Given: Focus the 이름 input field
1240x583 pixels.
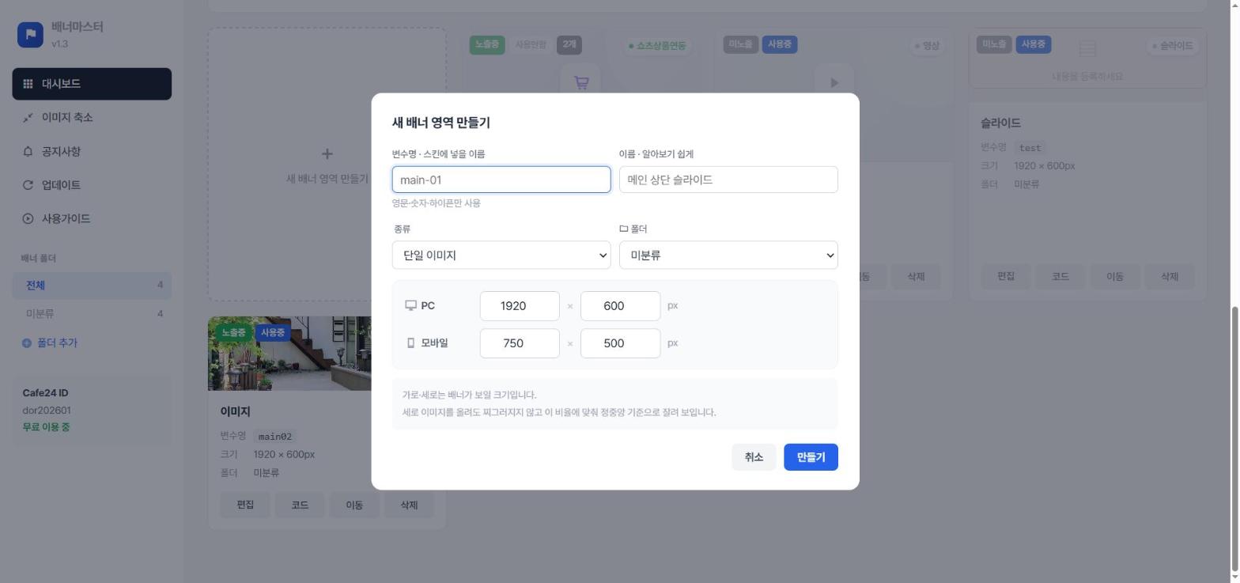Looking at the screenshot, I should pos(728,180).
